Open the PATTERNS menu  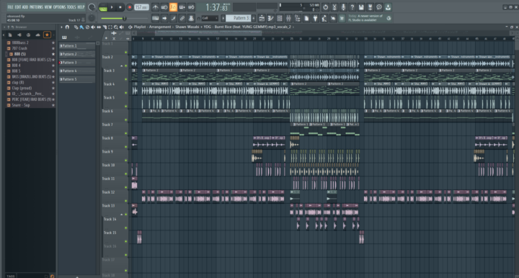[x=36, y=7]
